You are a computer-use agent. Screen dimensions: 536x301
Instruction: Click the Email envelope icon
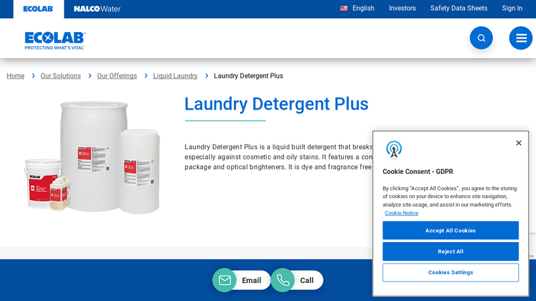click(224, 280)
